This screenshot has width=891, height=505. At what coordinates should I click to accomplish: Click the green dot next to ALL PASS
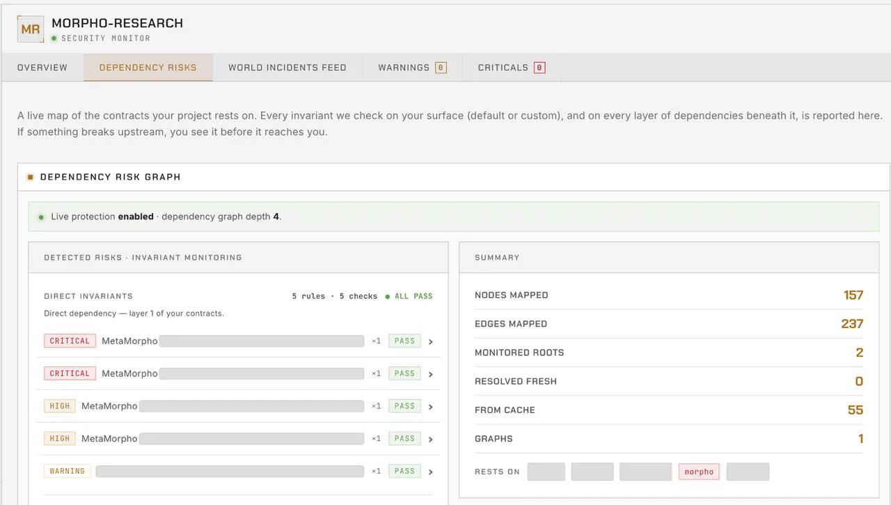[x=388, y=296]
